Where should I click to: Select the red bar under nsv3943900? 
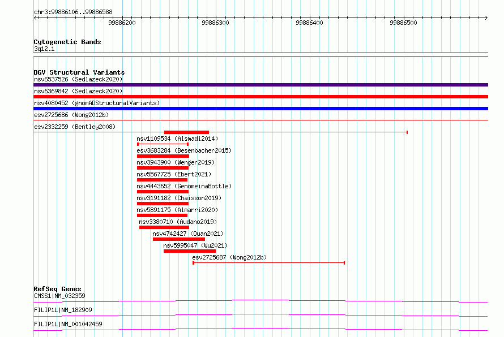[x=163, y=168]
